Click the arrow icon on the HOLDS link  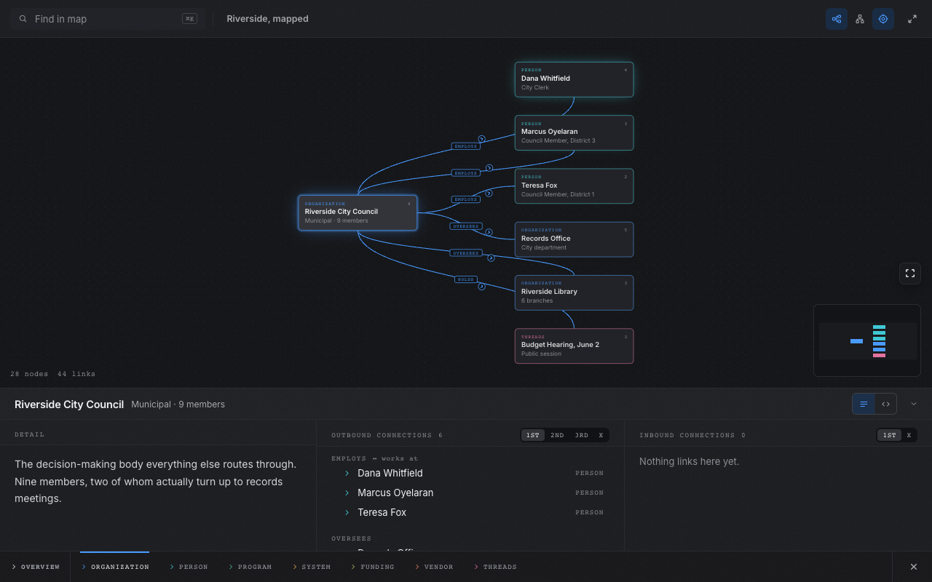tap(481, 287)
